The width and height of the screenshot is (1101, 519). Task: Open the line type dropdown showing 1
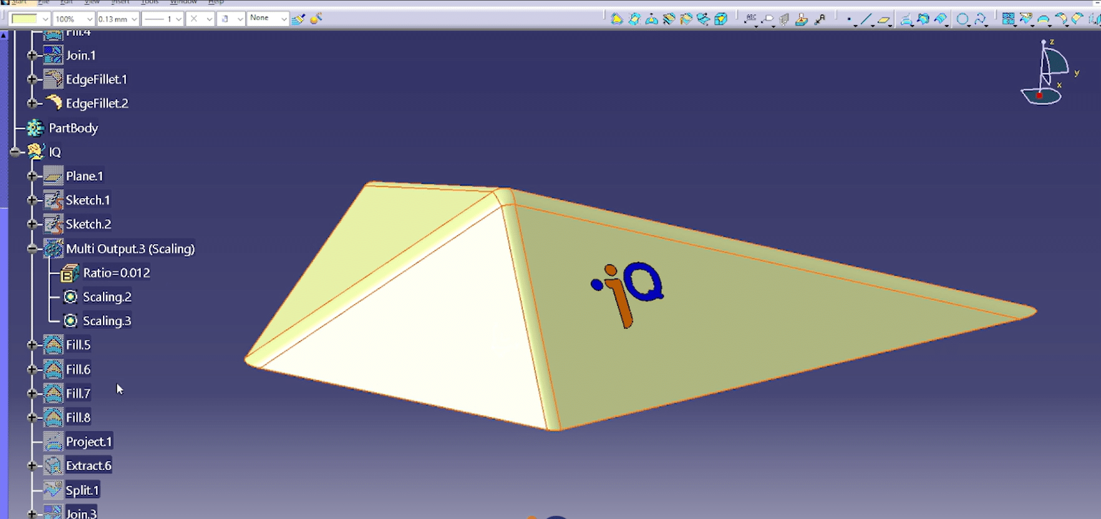click(x=178, y=19)
